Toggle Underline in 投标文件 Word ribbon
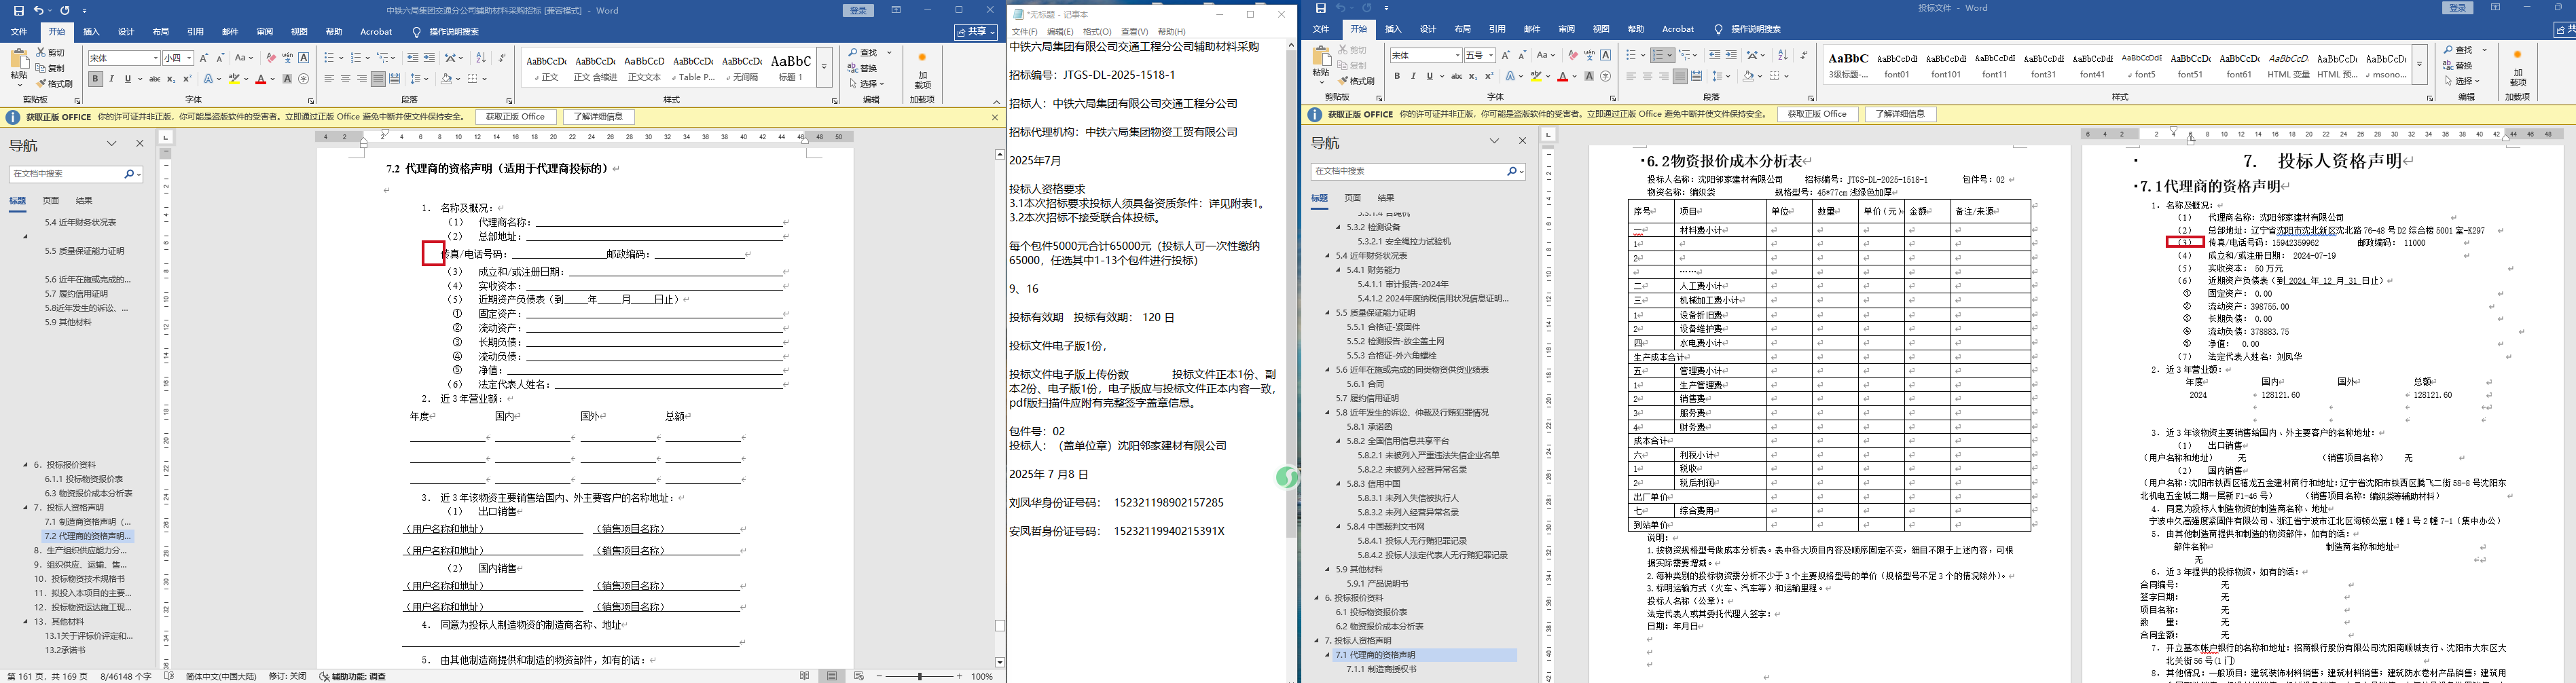The width and height of the screenshot is (2576, 683). [1429, 76]
